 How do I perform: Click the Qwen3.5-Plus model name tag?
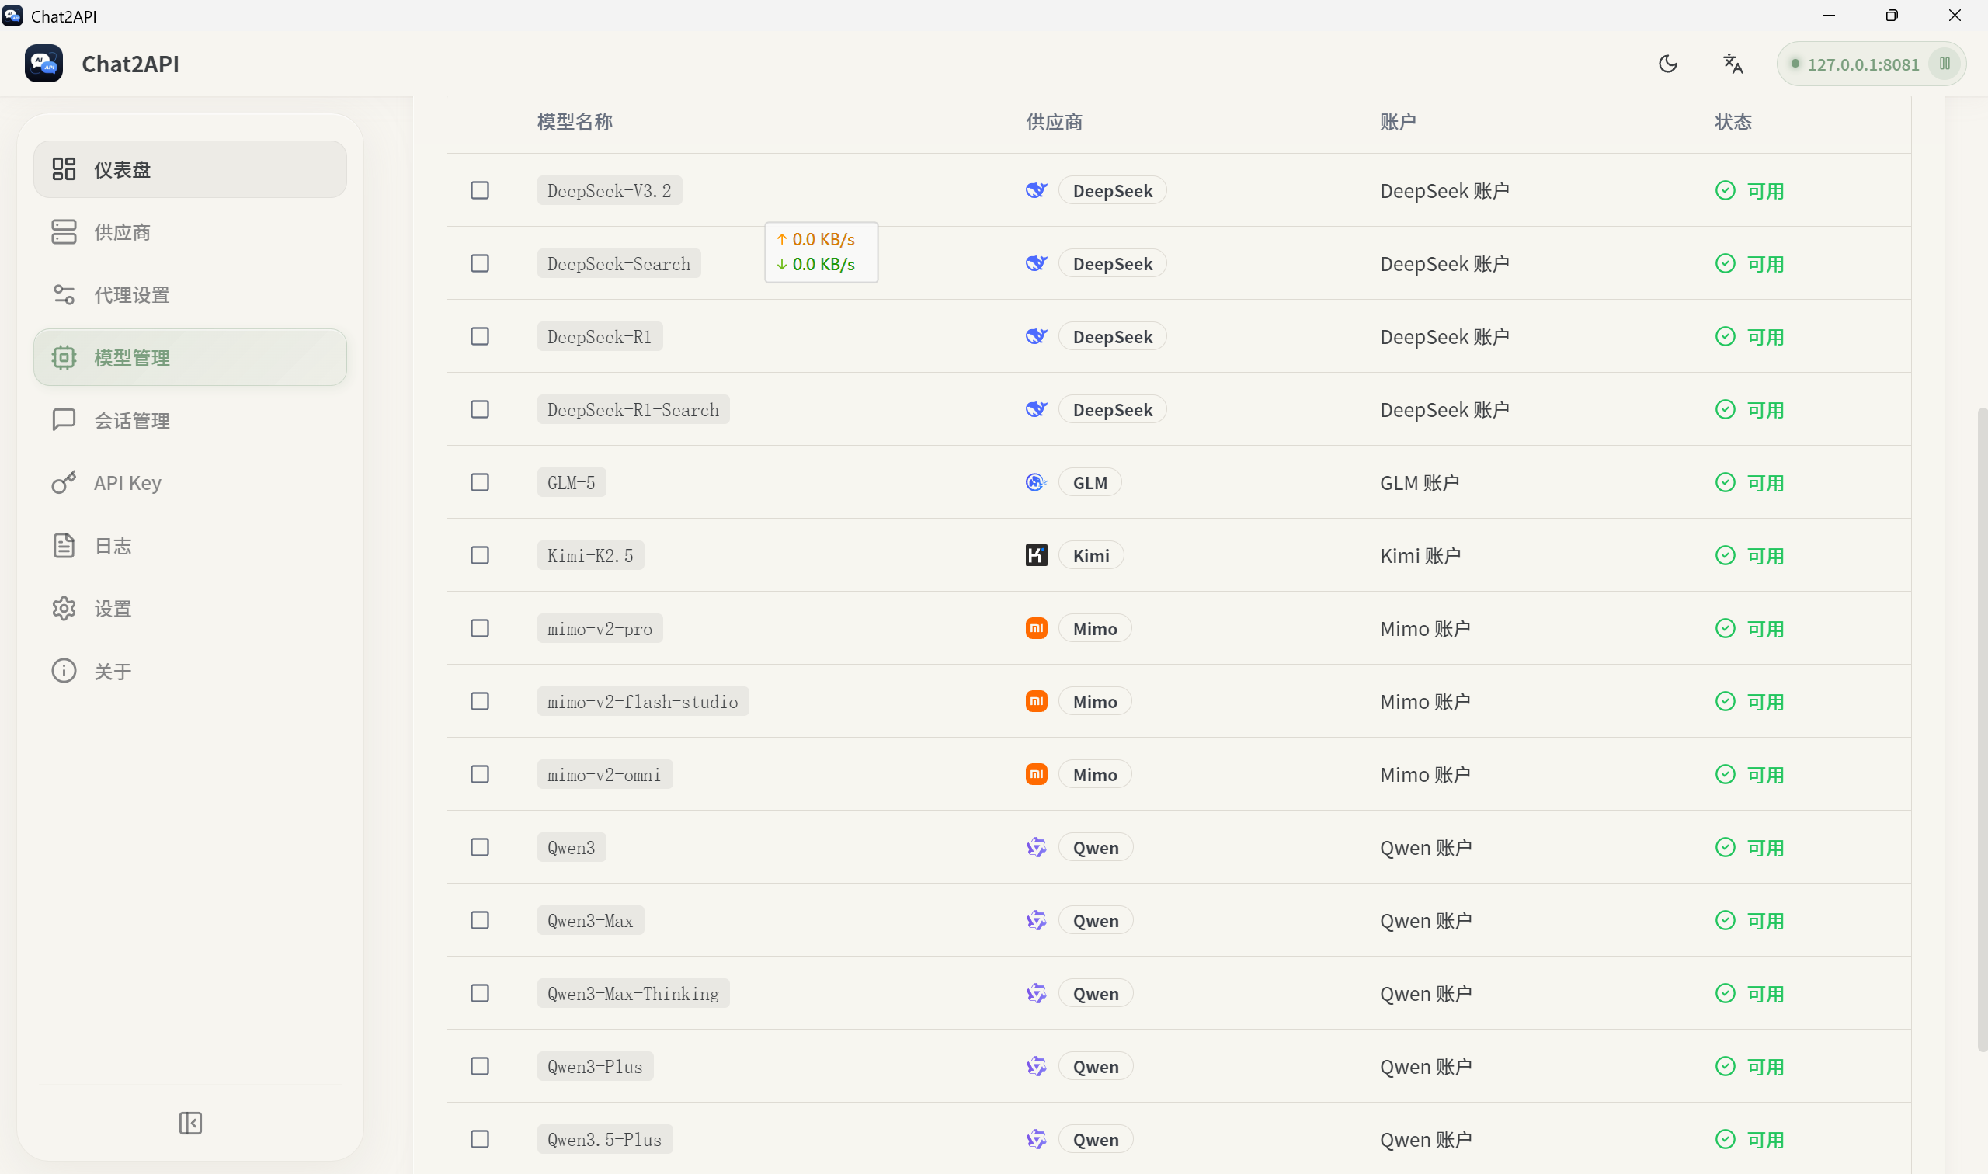tap(604, 1139)
